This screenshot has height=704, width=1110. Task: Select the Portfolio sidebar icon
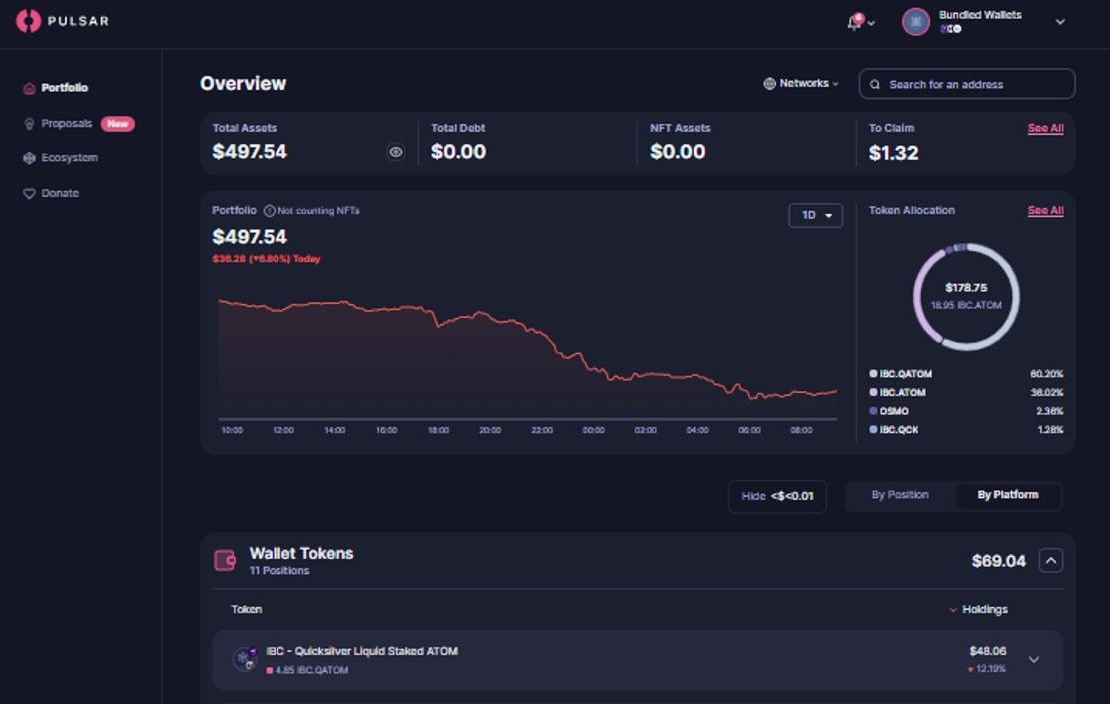coord(29,87)
